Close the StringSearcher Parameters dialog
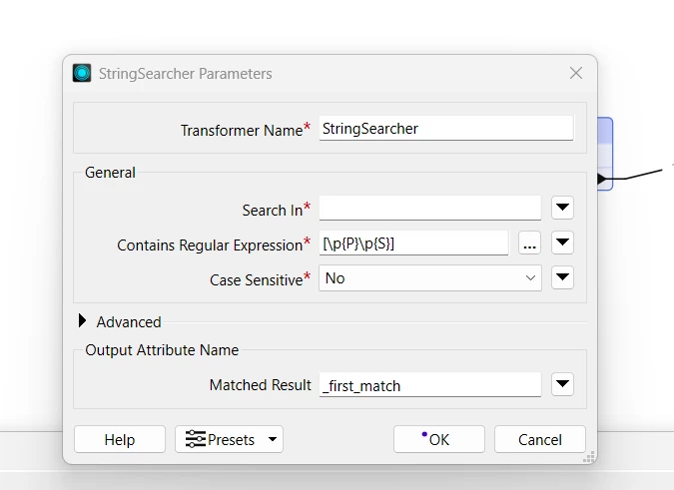Screen dimensions: 674x490 [576, 73]
